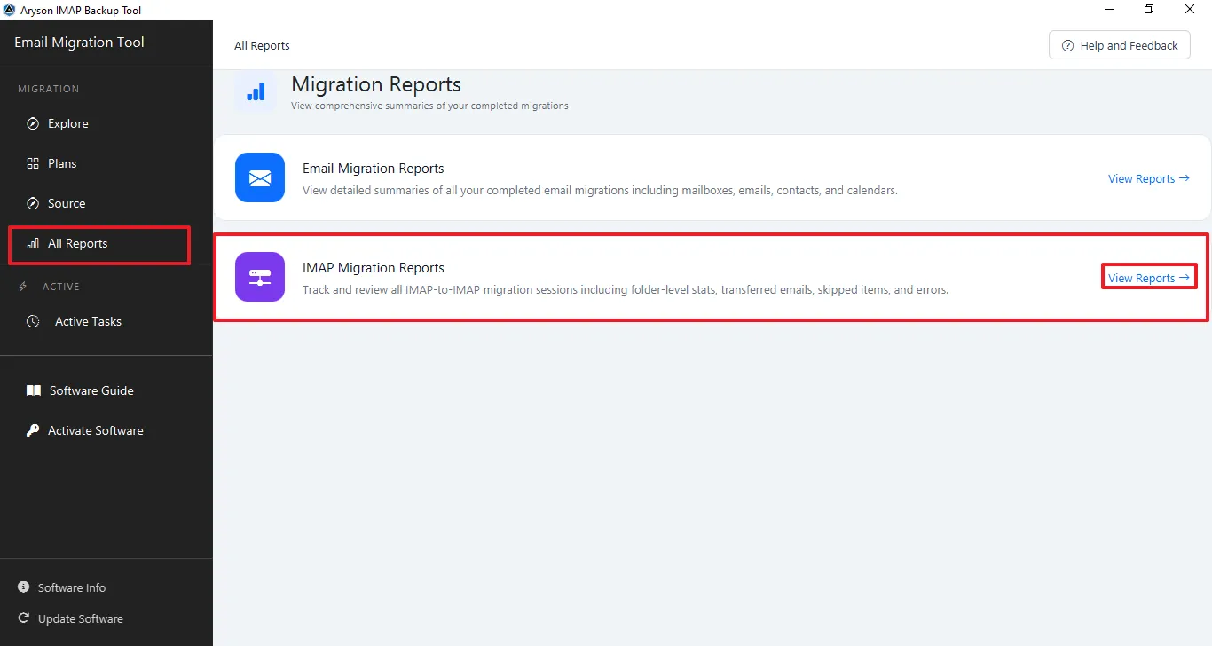View Reports for IMAP Migration
This screenshot has height=646, width=1212.
coord(1148,278)
